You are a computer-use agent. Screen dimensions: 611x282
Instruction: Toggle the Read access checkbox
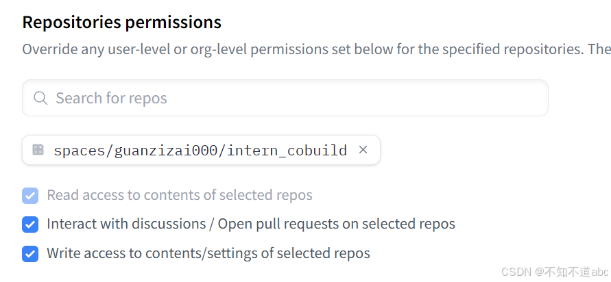[30, 196]
